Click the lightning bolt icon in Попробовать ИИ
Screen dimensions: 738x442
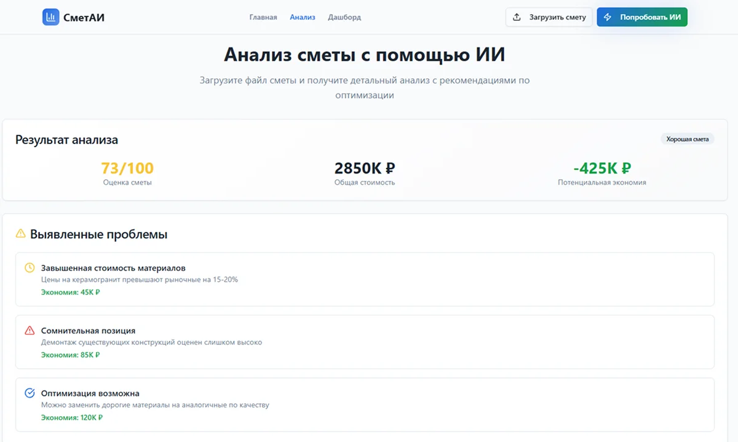[608, 17]
